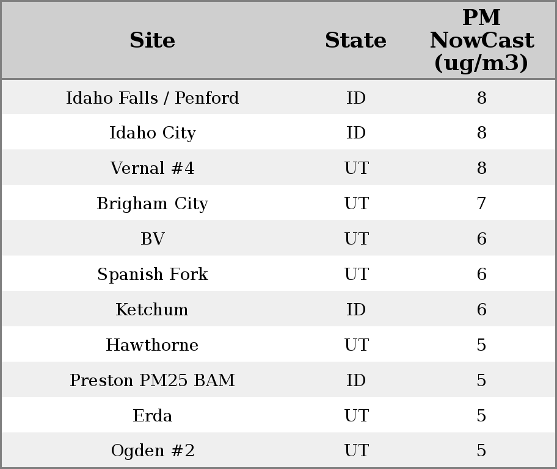Select the Ogden #2 site cell
The width and height of the screenshot is (557, 469).
point(152,451)
